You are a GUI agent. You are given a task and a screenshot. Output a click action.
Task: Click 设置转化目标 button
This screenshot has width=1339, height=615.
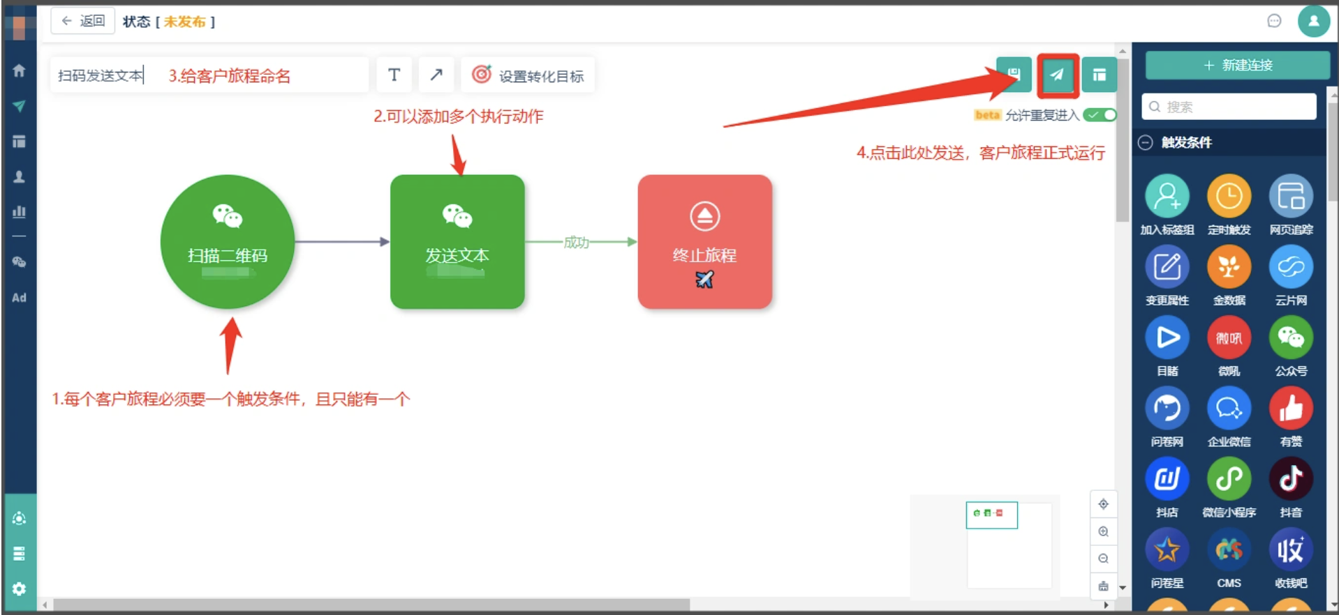pyautogui.click(x=528, y=75)
